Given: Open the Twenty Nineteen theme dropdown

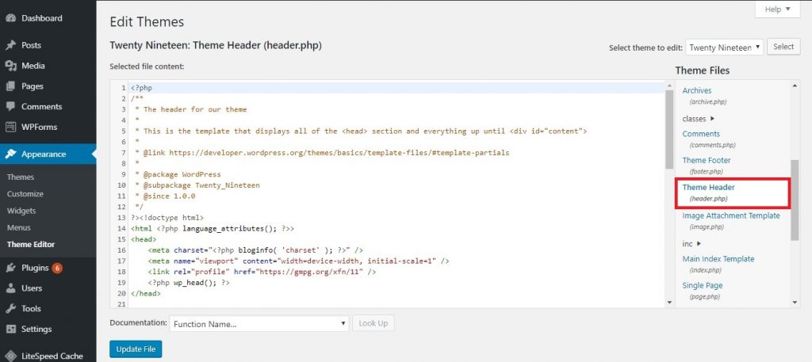Looking at the screenshot, I should click(x=725, y=47).
